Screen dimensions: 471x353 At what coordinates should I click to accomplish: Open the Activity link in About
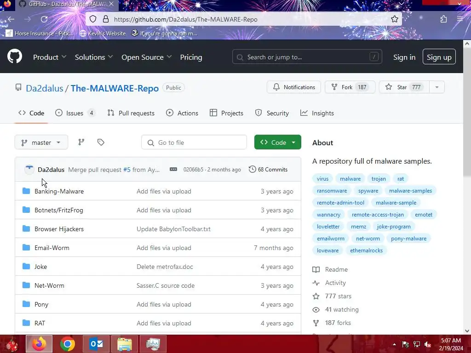[329, 283]
